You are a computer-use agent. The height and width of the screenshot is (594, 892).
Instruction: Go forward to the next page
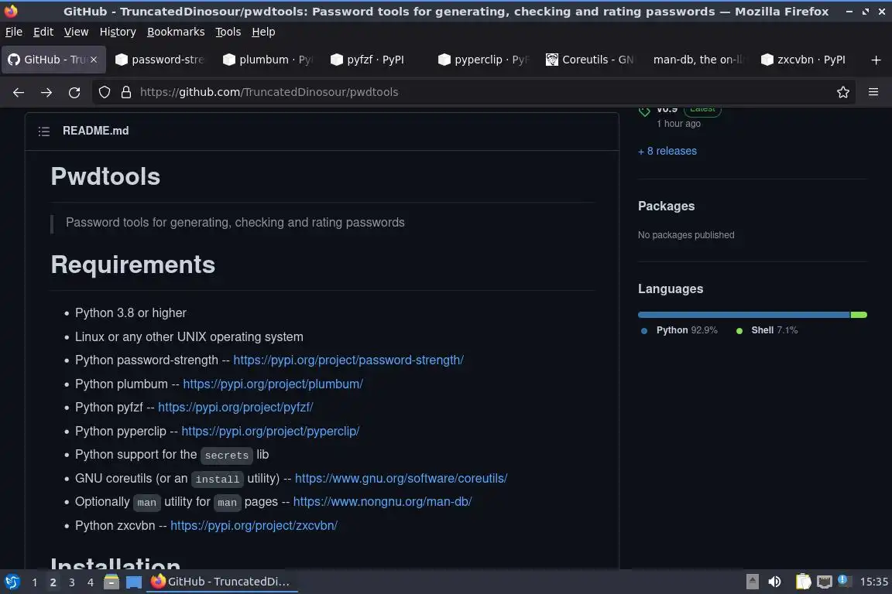click(x=46, y=92)
